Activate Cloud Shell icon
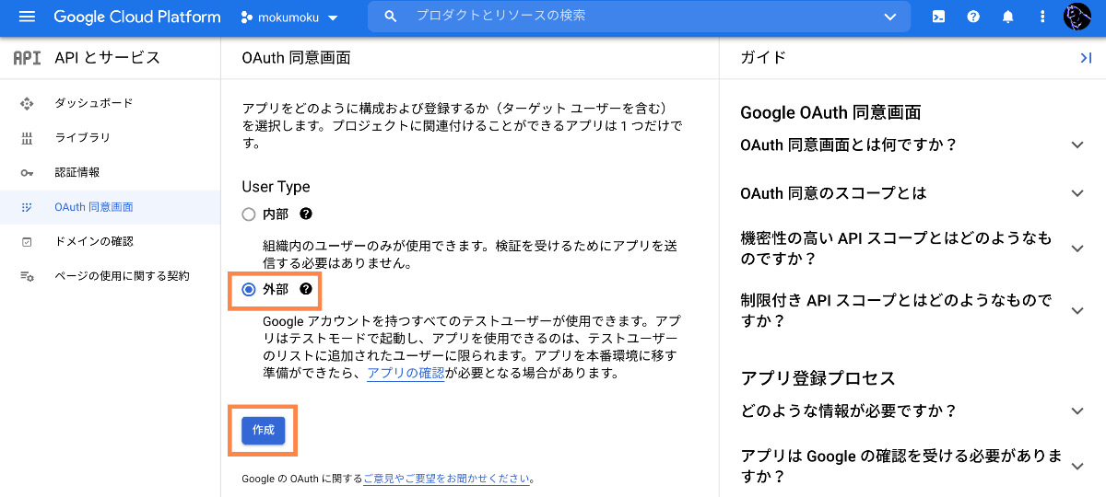The image size is (1106, 497). [x=938, y=17]
